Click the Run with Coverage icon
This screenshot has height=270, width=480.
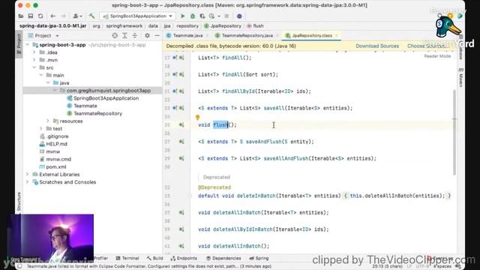[202, 16]
